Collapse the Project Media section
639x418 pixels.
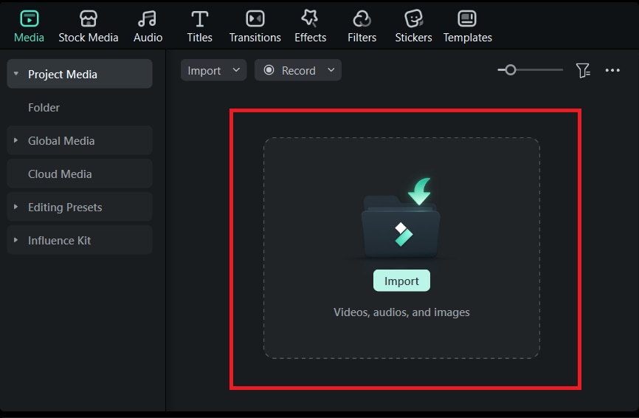pos(16,74)
